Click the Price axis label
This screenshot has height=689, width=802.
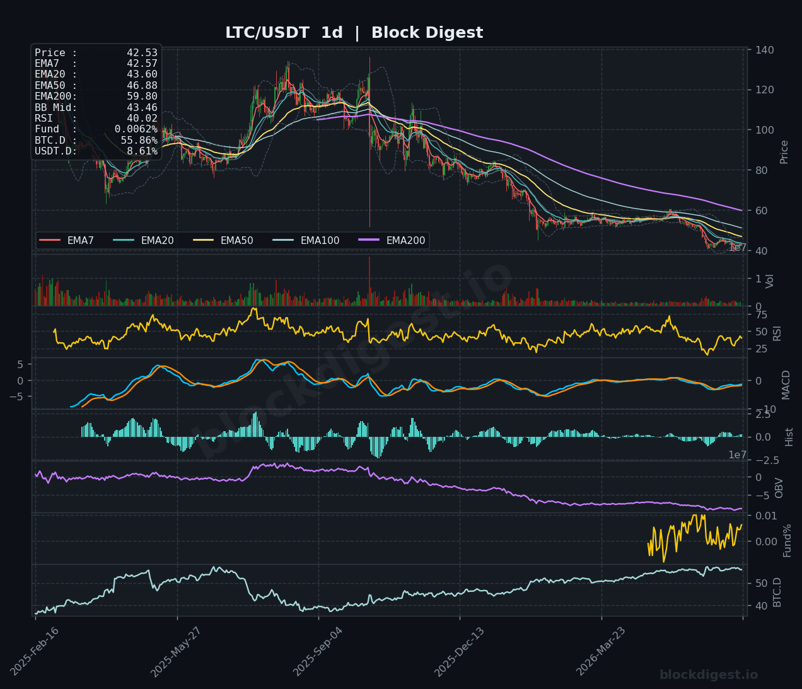point(784,152)
